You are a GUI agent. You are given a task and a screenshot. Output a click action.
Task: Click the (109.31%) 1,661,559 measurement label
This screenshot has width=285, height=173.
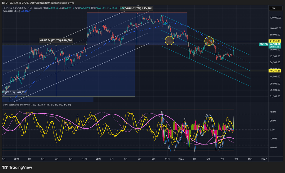[14, 92]
